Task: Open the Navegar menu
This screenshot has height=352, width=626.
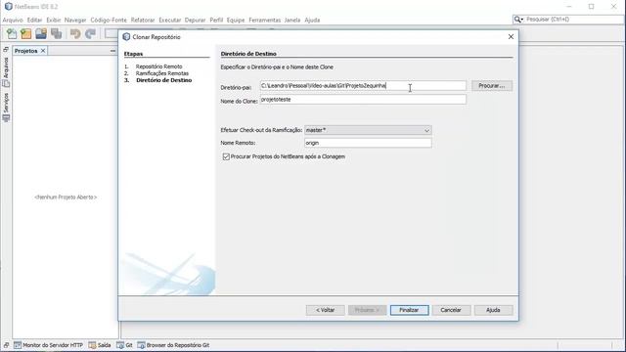Action: pos(75,20)
